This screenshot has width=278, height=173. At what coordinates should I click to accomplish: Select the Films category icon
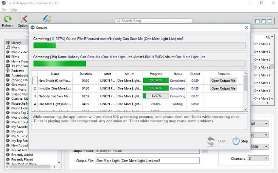tap(8, 57)
